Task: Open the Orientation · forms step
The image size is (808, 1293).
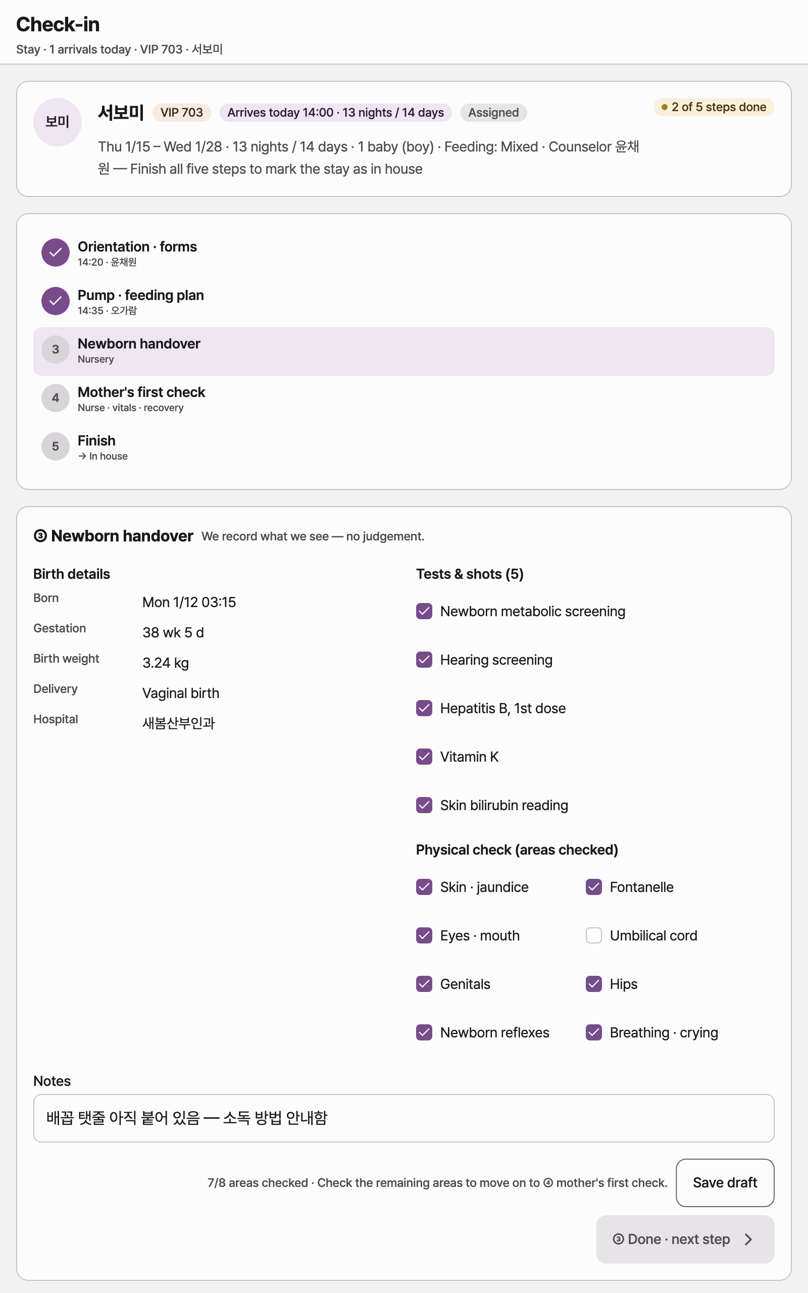Action: 404,253
